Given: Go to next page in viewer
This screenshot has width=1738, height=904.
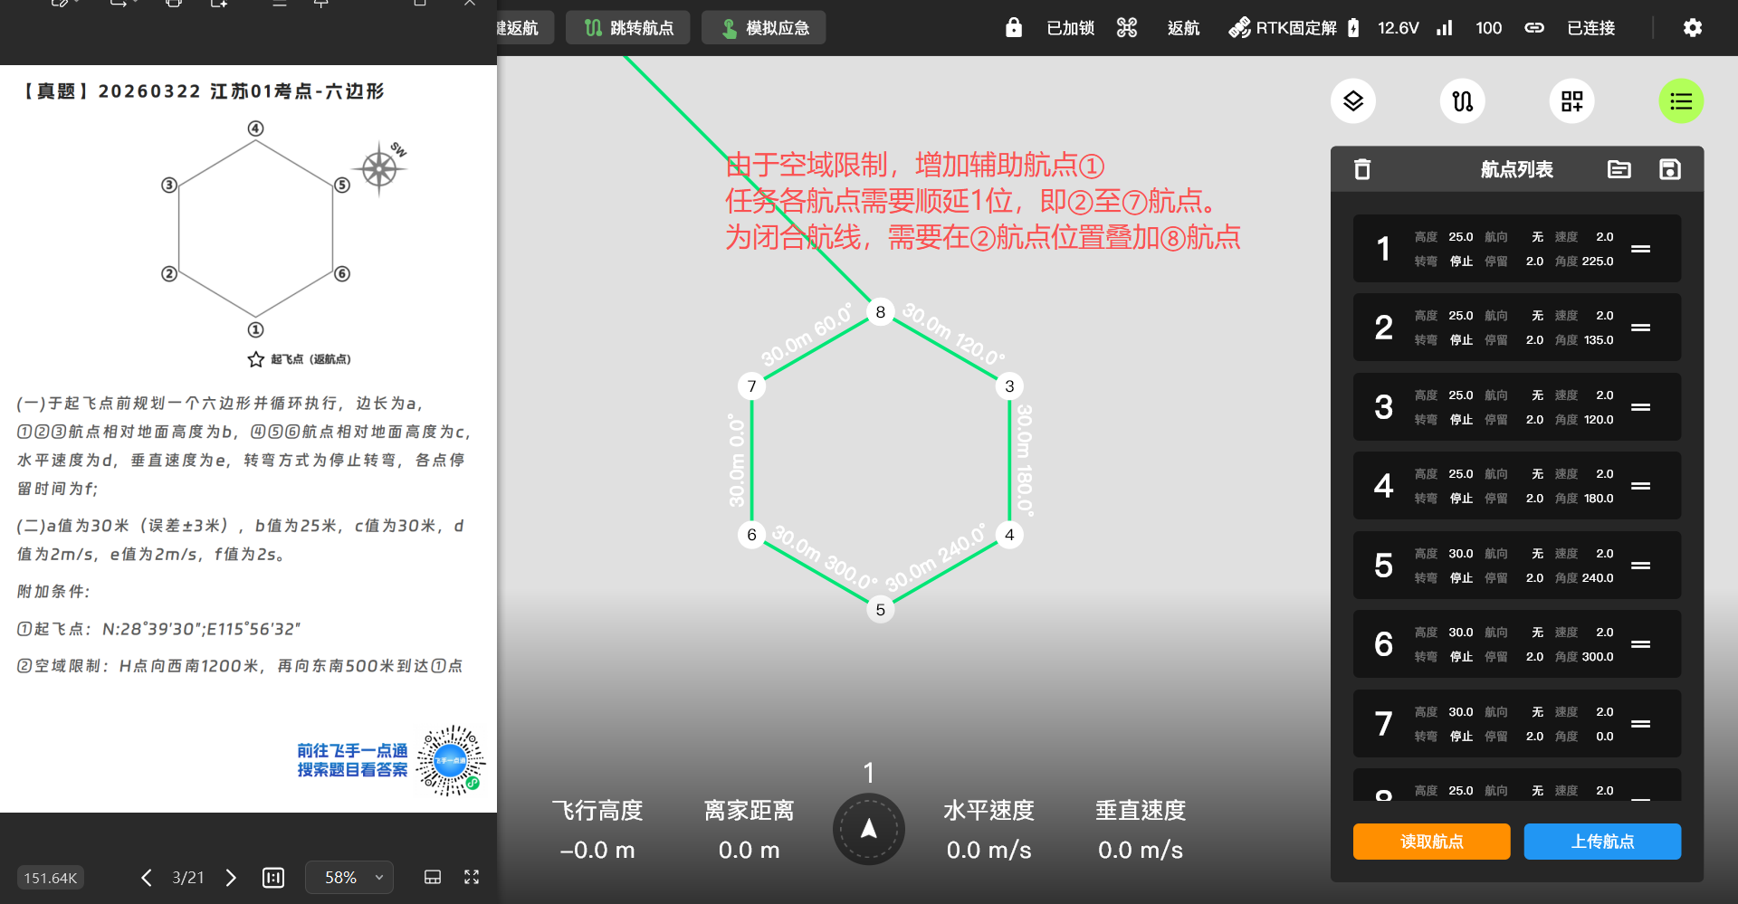Looking at the screenshot, I should (x=231, y=878).
